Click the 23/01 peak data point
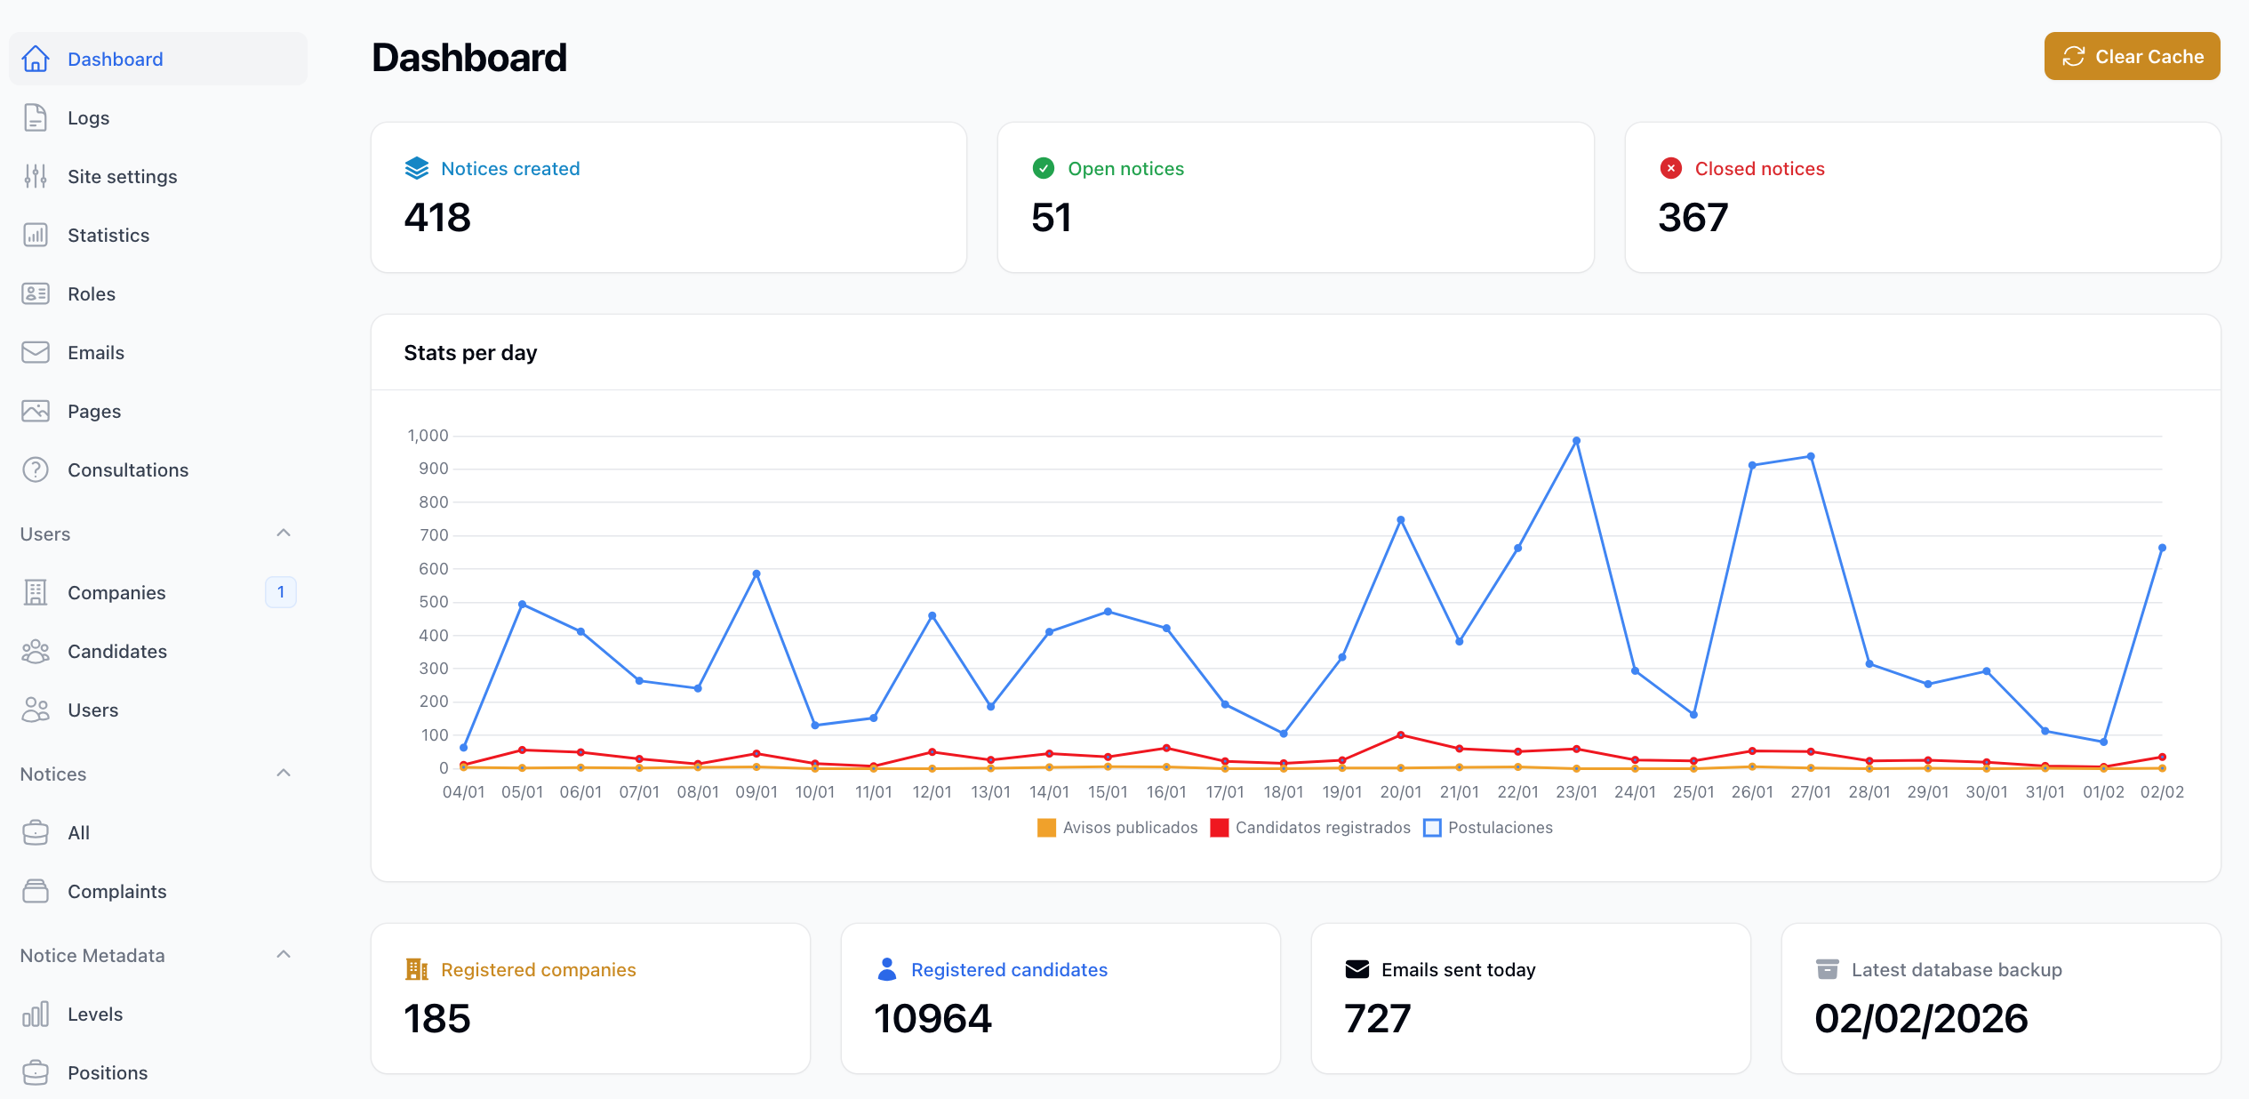The width and height of the screenshot is (2249, 1099). click(x=1576, y=441)
